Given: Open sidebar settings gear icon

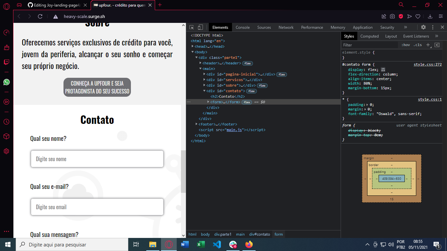Looking at the screenshot, I should [7, 151].
